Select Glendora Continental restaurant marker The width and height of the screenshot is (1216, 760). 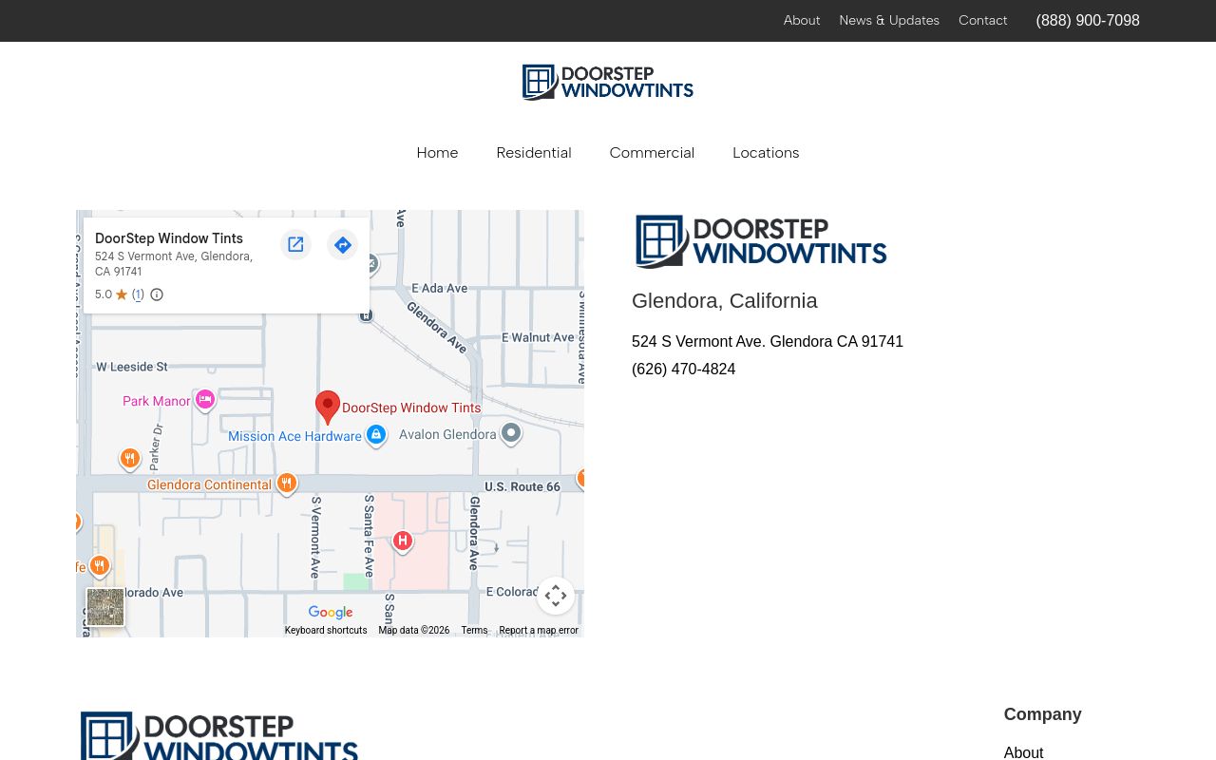(x=287, y=484)
